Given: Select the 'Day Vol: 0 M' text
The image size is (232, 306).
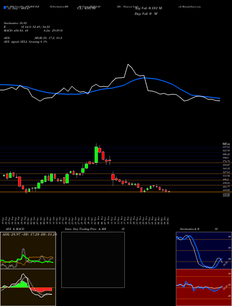Looking at the screenshot, I should click(146, 14).
